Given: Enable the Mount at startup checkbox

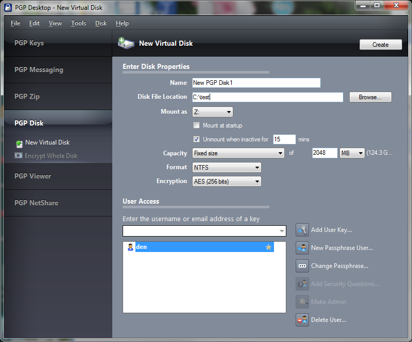Looking at the screenshot, I should [x=196, y=125].
